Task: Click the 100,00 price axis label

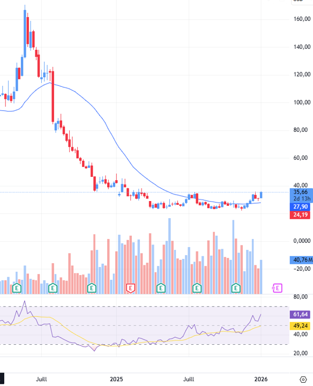Action: (x=302, y=102)
